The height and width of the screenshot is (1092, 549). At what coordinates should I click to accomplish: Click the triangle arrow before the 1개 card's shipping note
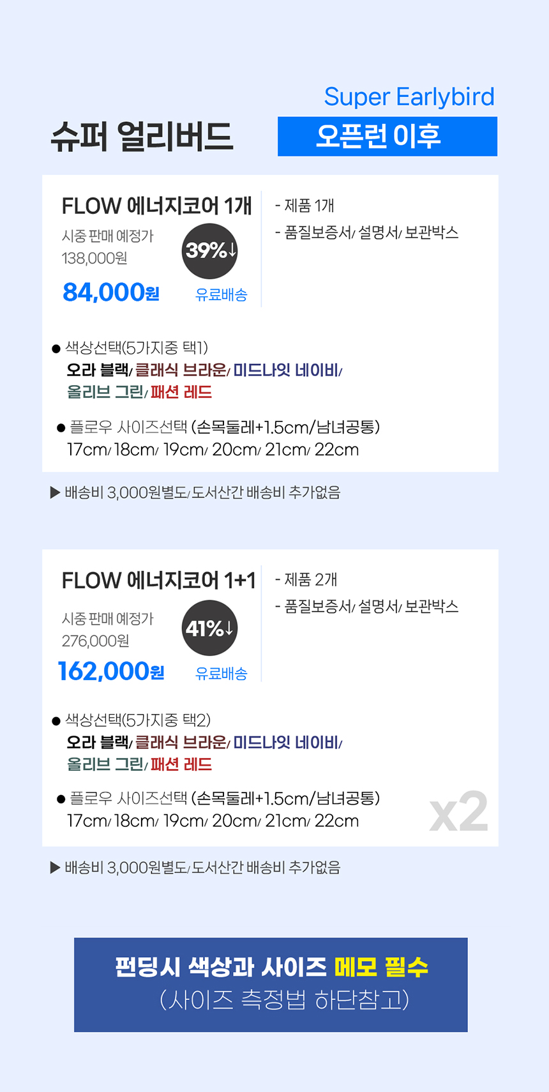(x=55, y=492)
